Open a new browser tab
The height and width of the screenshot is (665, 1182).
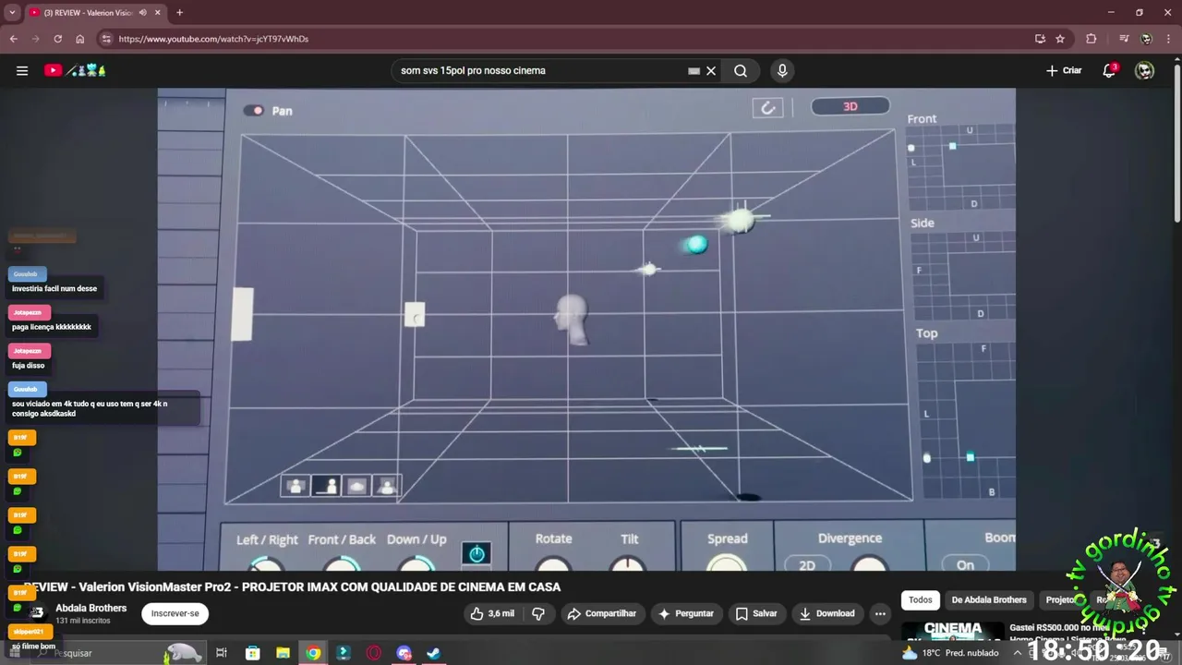179,13
